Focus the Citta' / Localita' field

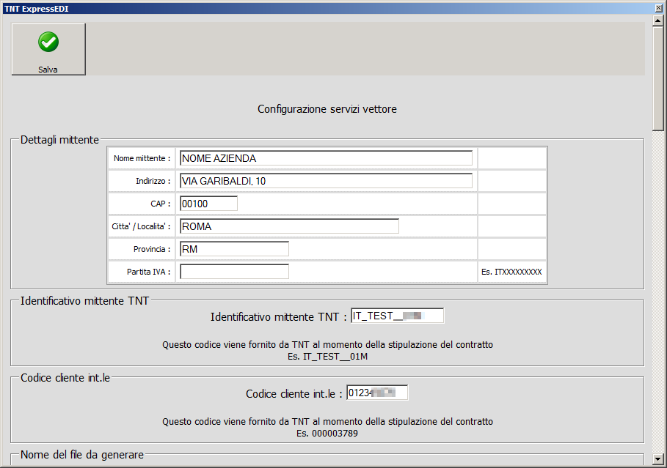point(289,226)
